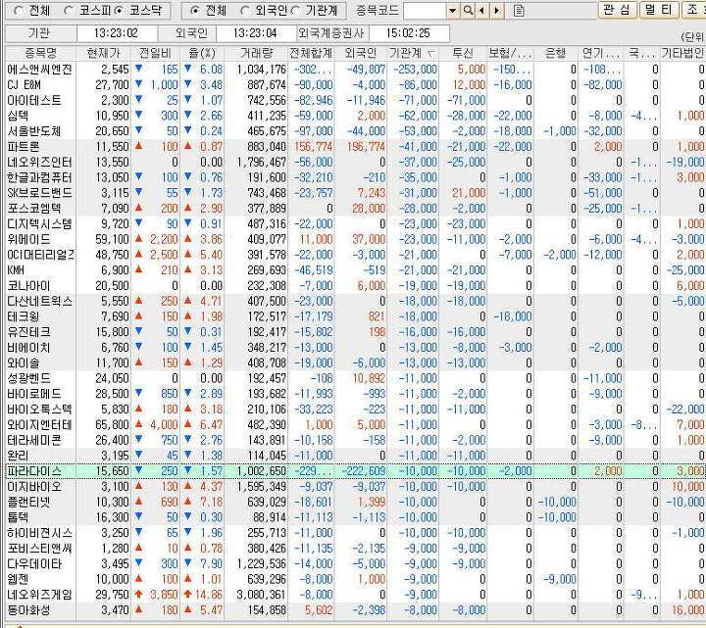Select the 에스앤씨엔진 stock row
The height and width of the screenshot is (628, 706).
pos(355,70)
